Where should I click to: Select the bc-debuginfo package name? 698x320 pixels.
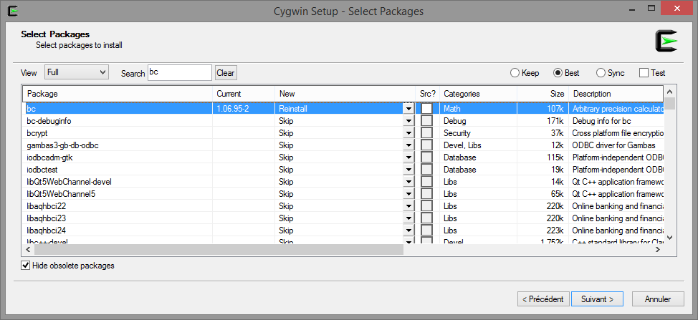pyautogui.click(x=49, y=121)
